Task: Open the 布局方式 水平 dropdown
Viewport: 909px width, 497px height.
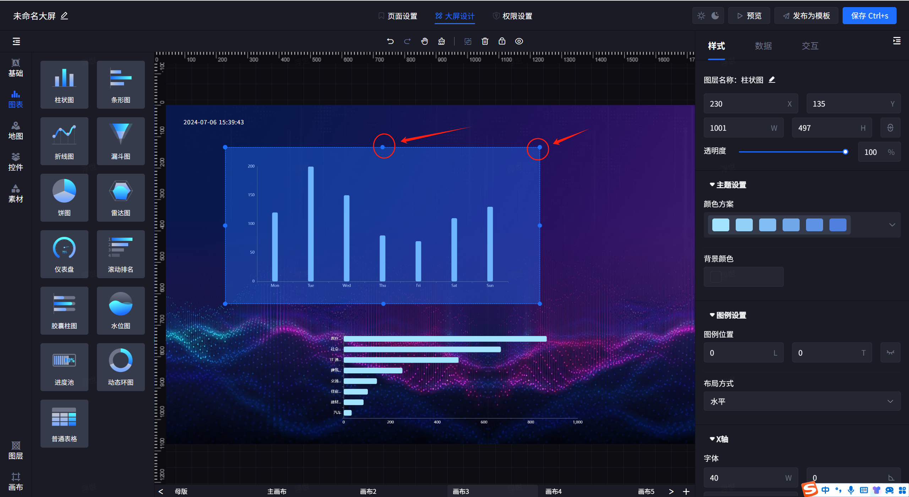Action: point(802,401)
